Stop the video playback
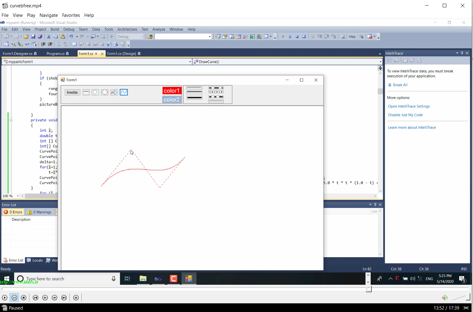The width and height of the screenshot is (473, 312). [24, 298]
